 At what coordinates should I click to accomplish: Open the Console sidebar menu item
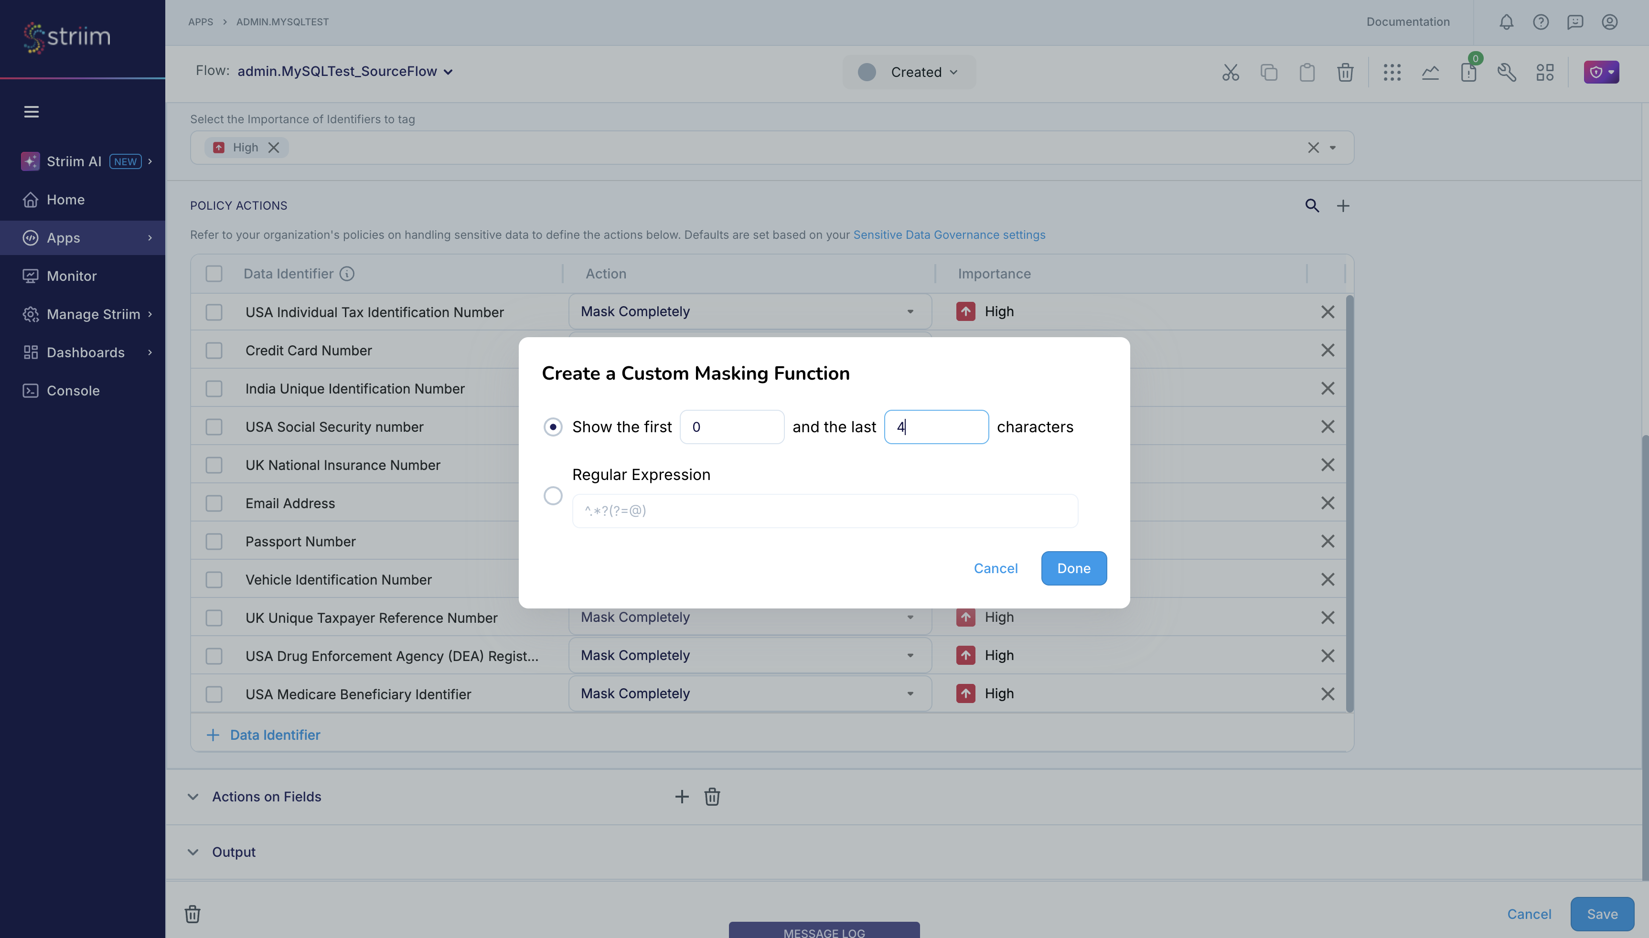pos(73,390)
